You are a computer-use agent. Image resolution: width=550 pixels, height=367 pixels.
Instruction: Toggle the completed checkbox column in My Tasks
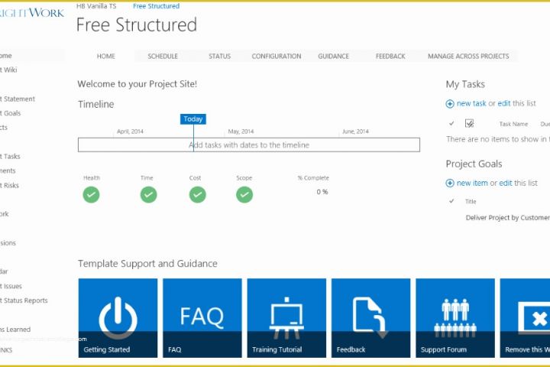point(469,123)
